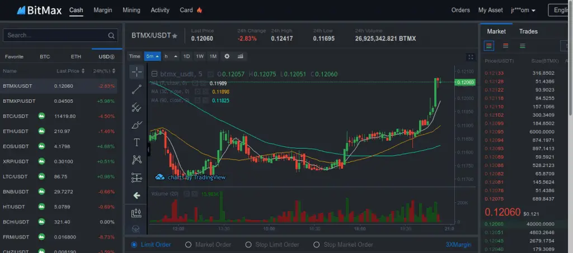Select LTC/USDT in the pairs list
Image resolution: width=573 pixels, height=253 pixels.
[x=58, y=176]
